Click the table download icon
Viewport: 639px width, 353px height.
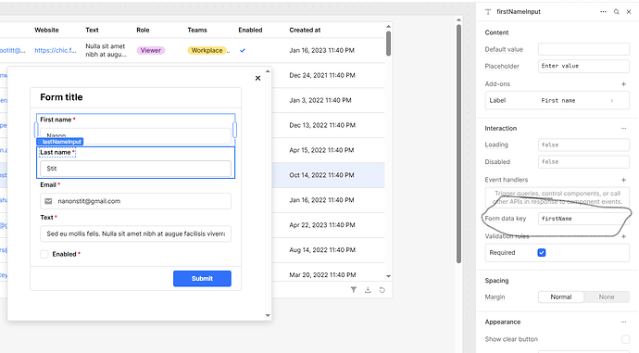click(x=368, y=290)
